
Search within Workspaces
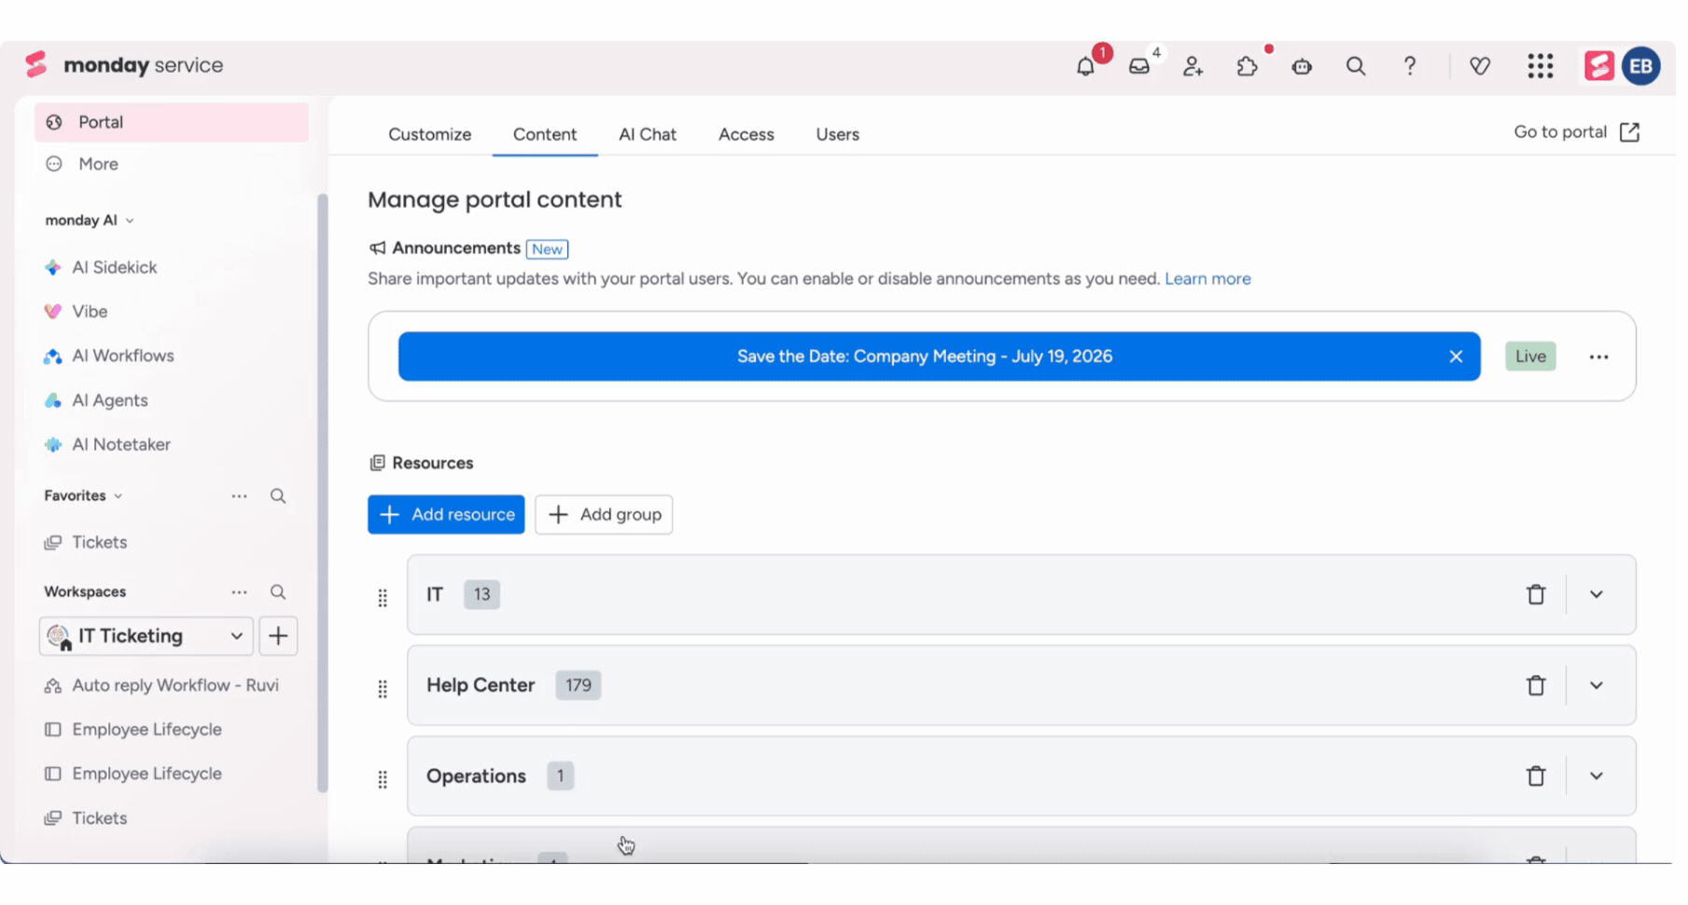pos(278,592)
